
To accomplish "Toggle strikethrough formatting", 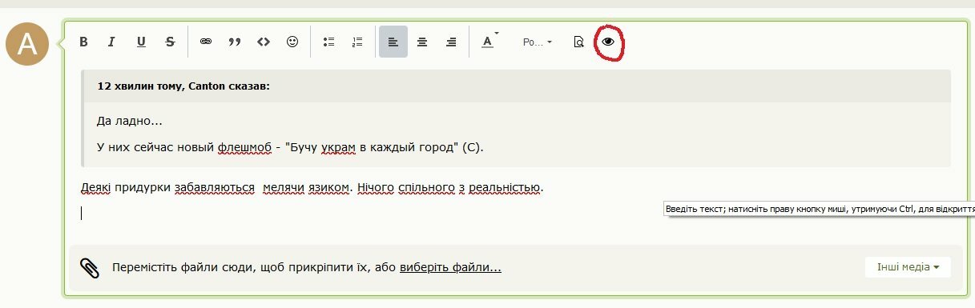I will tap(170, 42).
